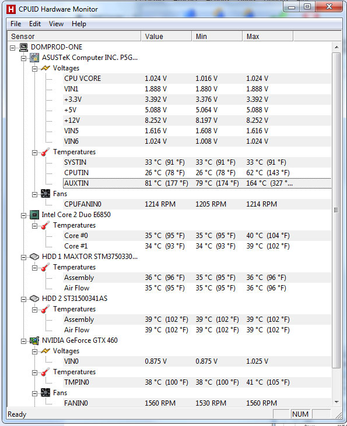
Task: Select the SYSTIN temperature row
Action: tap(197, 162)
